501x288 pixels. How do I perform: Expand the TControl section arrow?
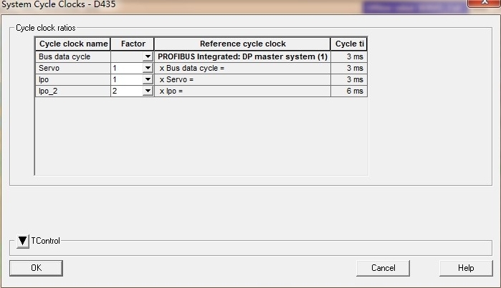[x=23, y=242]
